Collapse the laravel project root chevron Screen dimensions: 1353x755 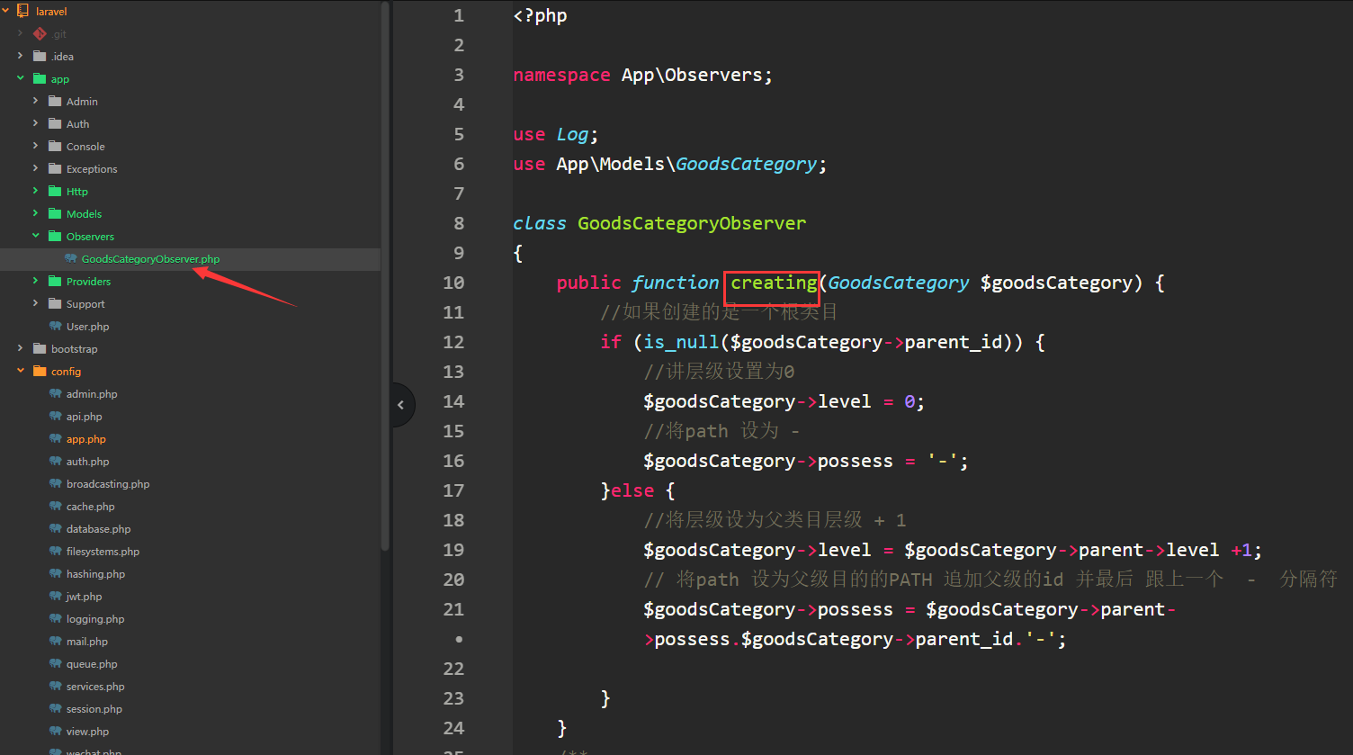(5, 12)
